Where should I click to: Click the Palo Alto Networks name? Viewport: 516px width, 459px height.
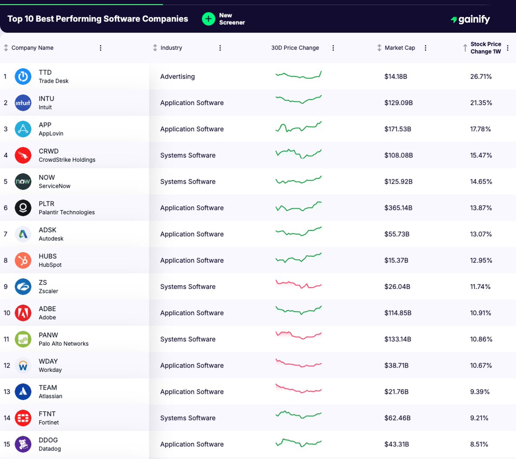pos(64,343)
